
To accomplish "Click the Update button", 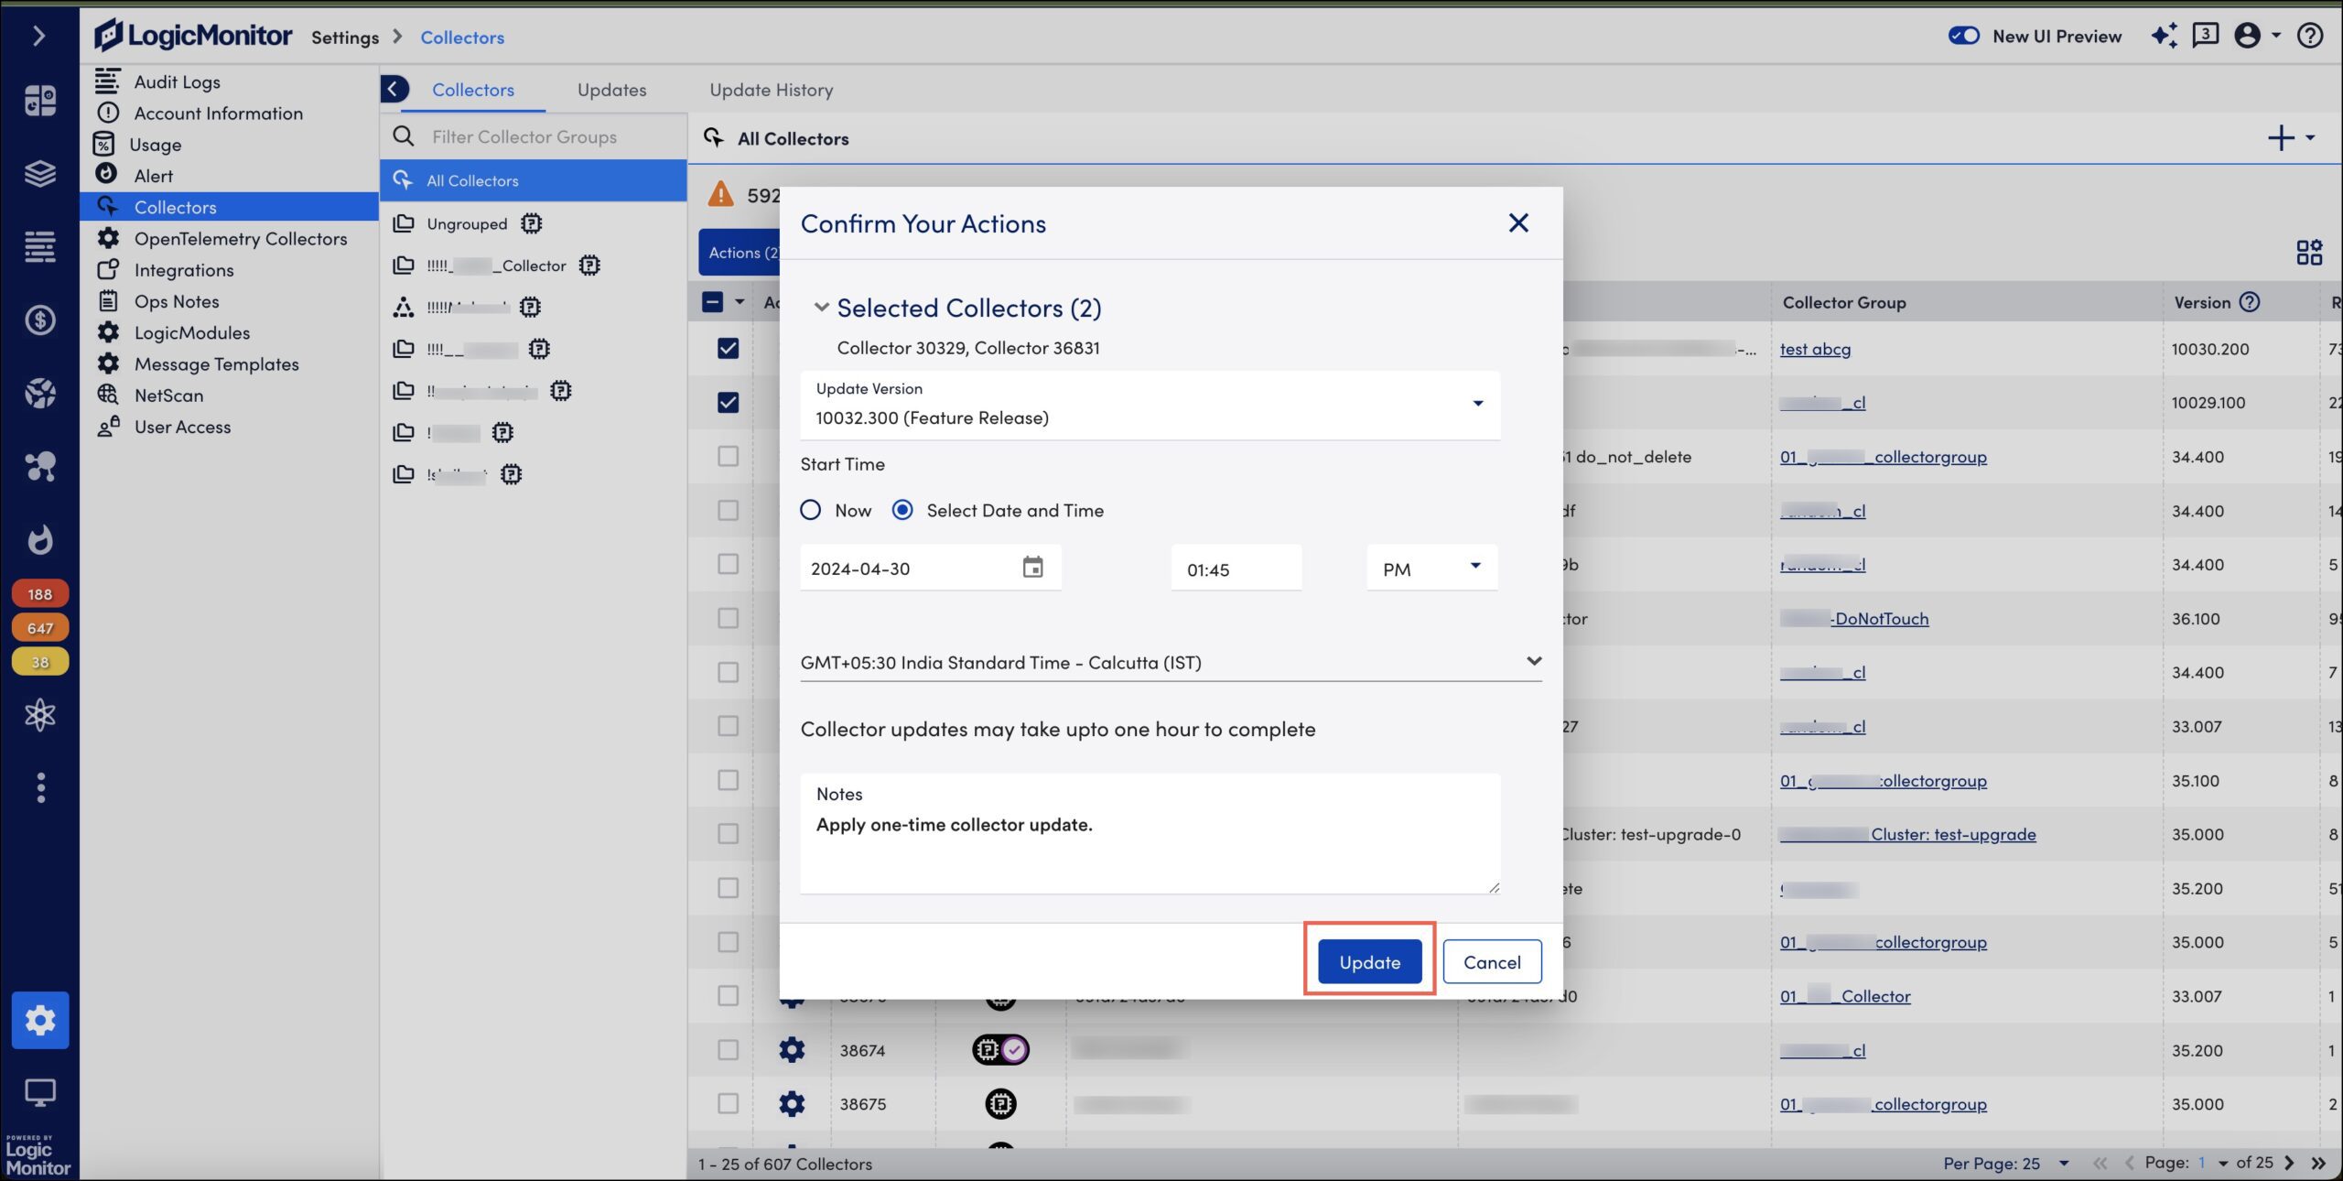I will pyautogui.click(x=1369, y=962).
